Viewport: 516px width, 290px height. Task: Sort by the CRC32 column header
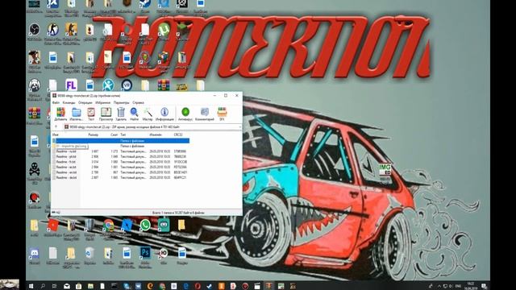coord(178,135)
